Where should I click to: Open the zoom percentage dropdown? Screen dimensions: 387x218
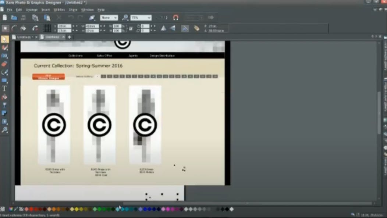(141, 18)
